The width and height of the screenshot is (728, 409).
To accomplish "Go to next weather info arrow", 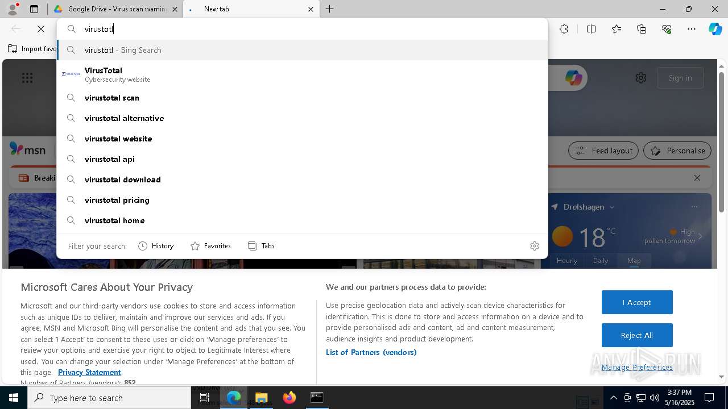I will (x=701, y=236).
